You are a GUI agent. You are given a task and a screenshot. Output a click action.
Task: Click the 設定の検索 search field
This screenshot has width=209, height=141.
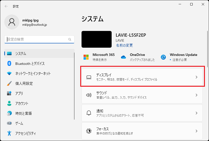(36, 40)
